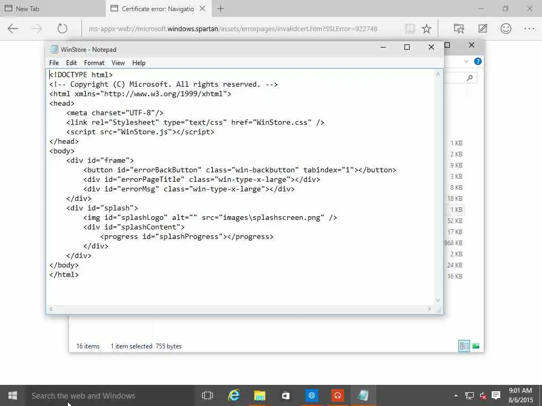Screen dimensions: 542x406
Task: Go back in Edge browser
Action: click(13, 29)
